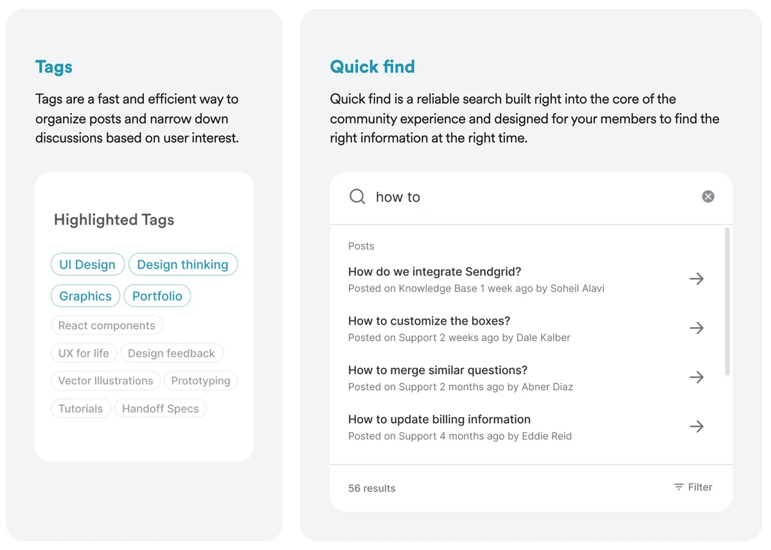Deselect the Graphics tag

pyautogui.click(x=85, y=296)
